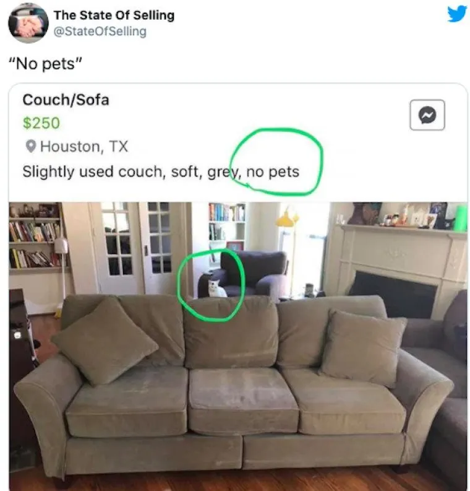Screen dimensions: 470x491
Task: Click the left throw pillow on the couch
Action: click(105, 342)
